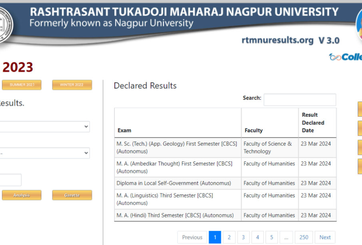Click the Declared Results heading

pyautogui.click(x=145, y=86)
